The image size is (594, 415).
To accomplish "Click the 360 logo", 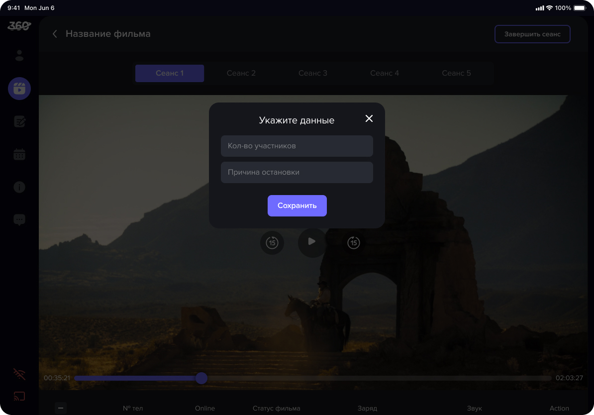I will pyautogui.click(x=19, y=26).
